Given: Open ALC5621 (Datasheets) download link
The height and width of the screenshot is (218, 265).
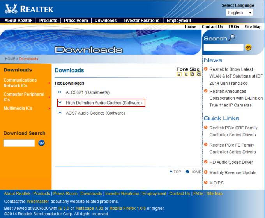Looking at the screenshot, I should (88, 92).
